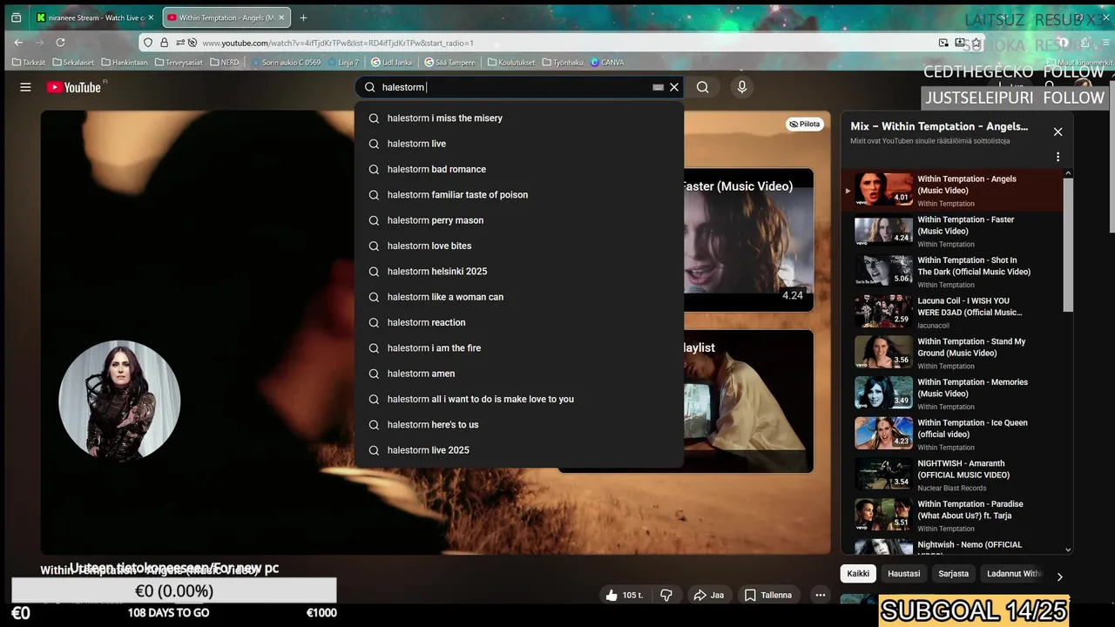Dislike the video with the thumbs-down
Screen dimensions: 1115x627
point(666,596)
